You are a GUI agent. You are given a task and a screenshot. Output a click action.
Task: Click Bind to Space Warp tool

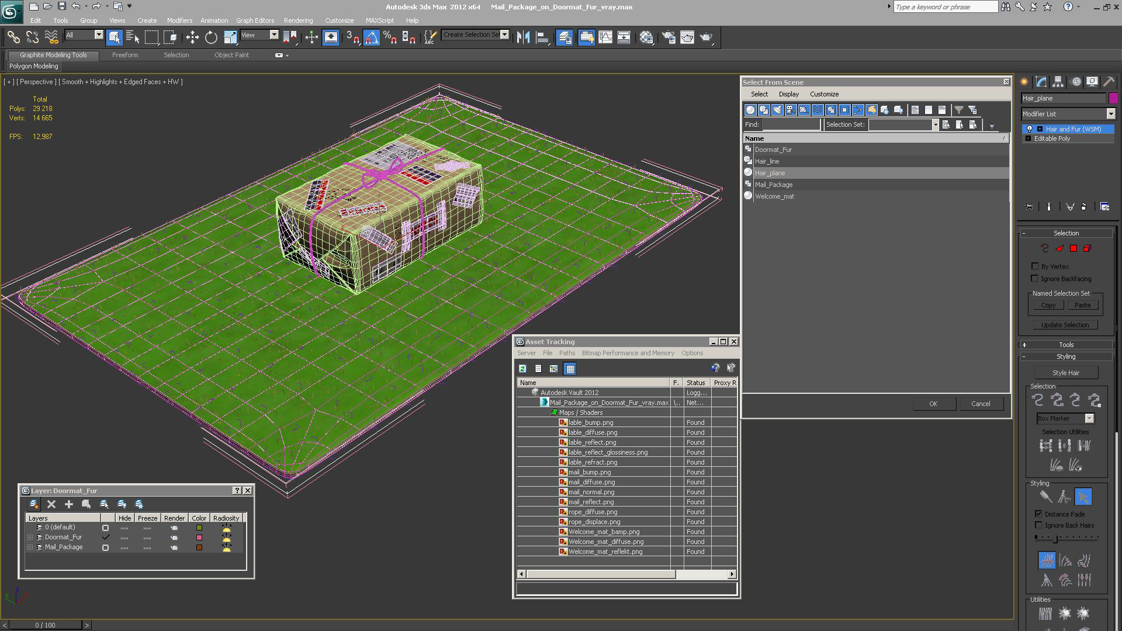(x=51, y=37)
